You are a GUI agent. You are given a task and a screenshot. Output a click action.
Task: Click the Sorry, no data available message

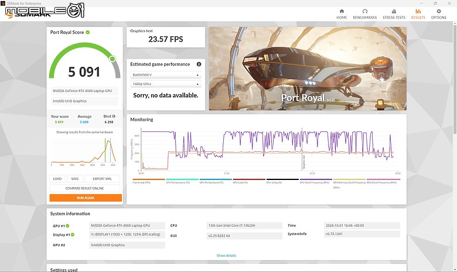tap(166, 96)
